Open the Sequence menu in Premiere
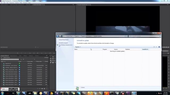170x95 pixels. pyautogui.click(x=12, y=3)
